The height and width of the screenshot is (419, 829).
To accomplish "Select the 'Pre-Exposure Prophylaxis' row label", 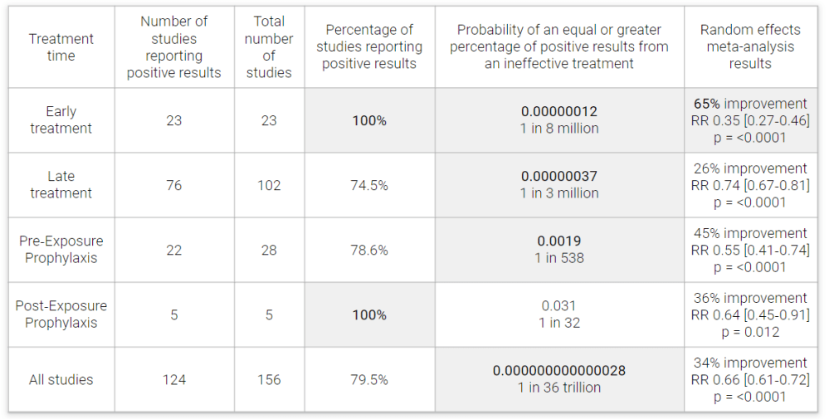I will tap(61, 250).
